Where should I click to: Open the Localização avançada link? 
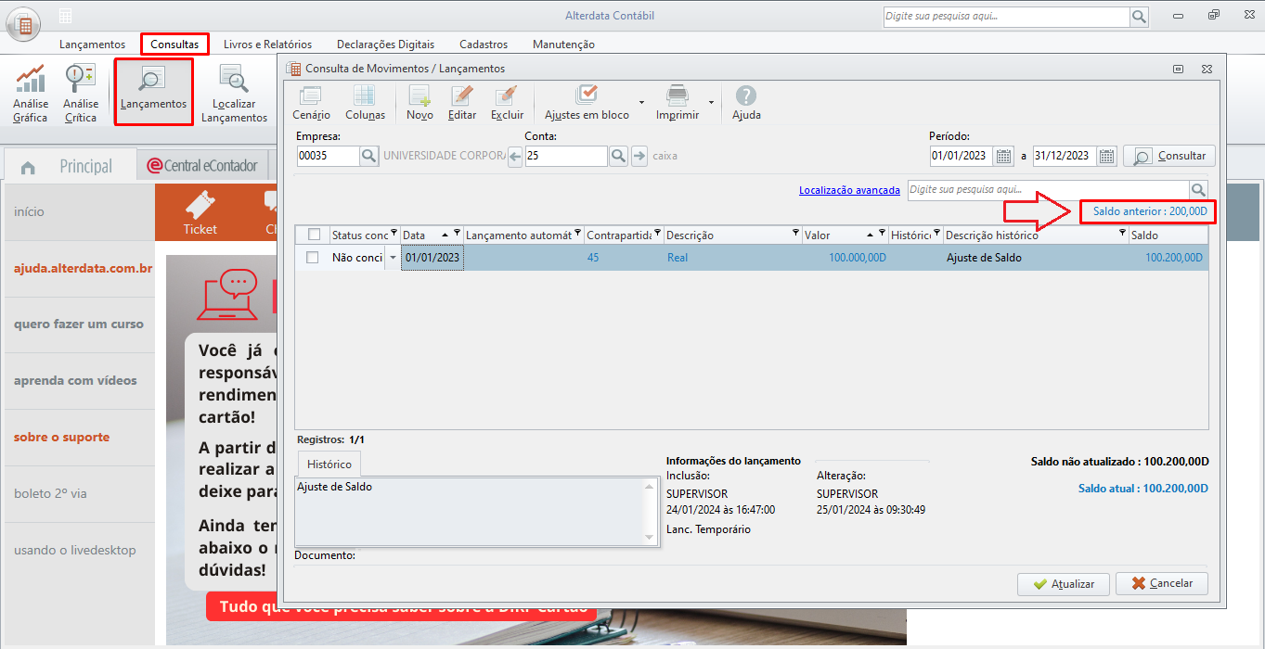tap(849, 190)
